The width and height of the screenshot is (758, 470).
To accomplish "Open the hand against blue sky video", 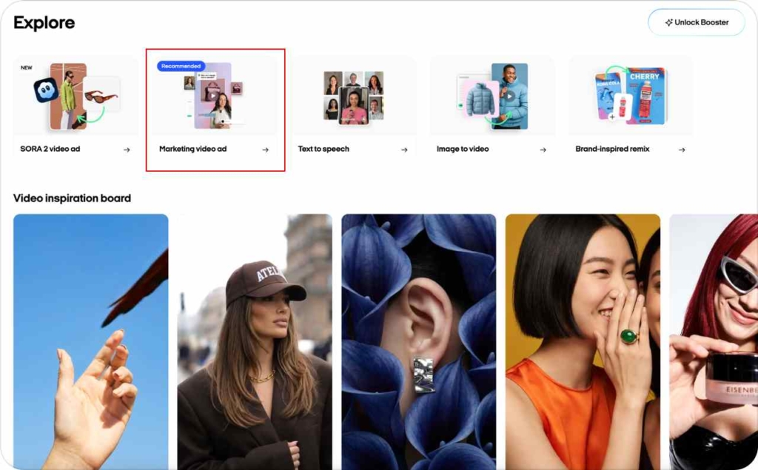I will click(90, 340).
